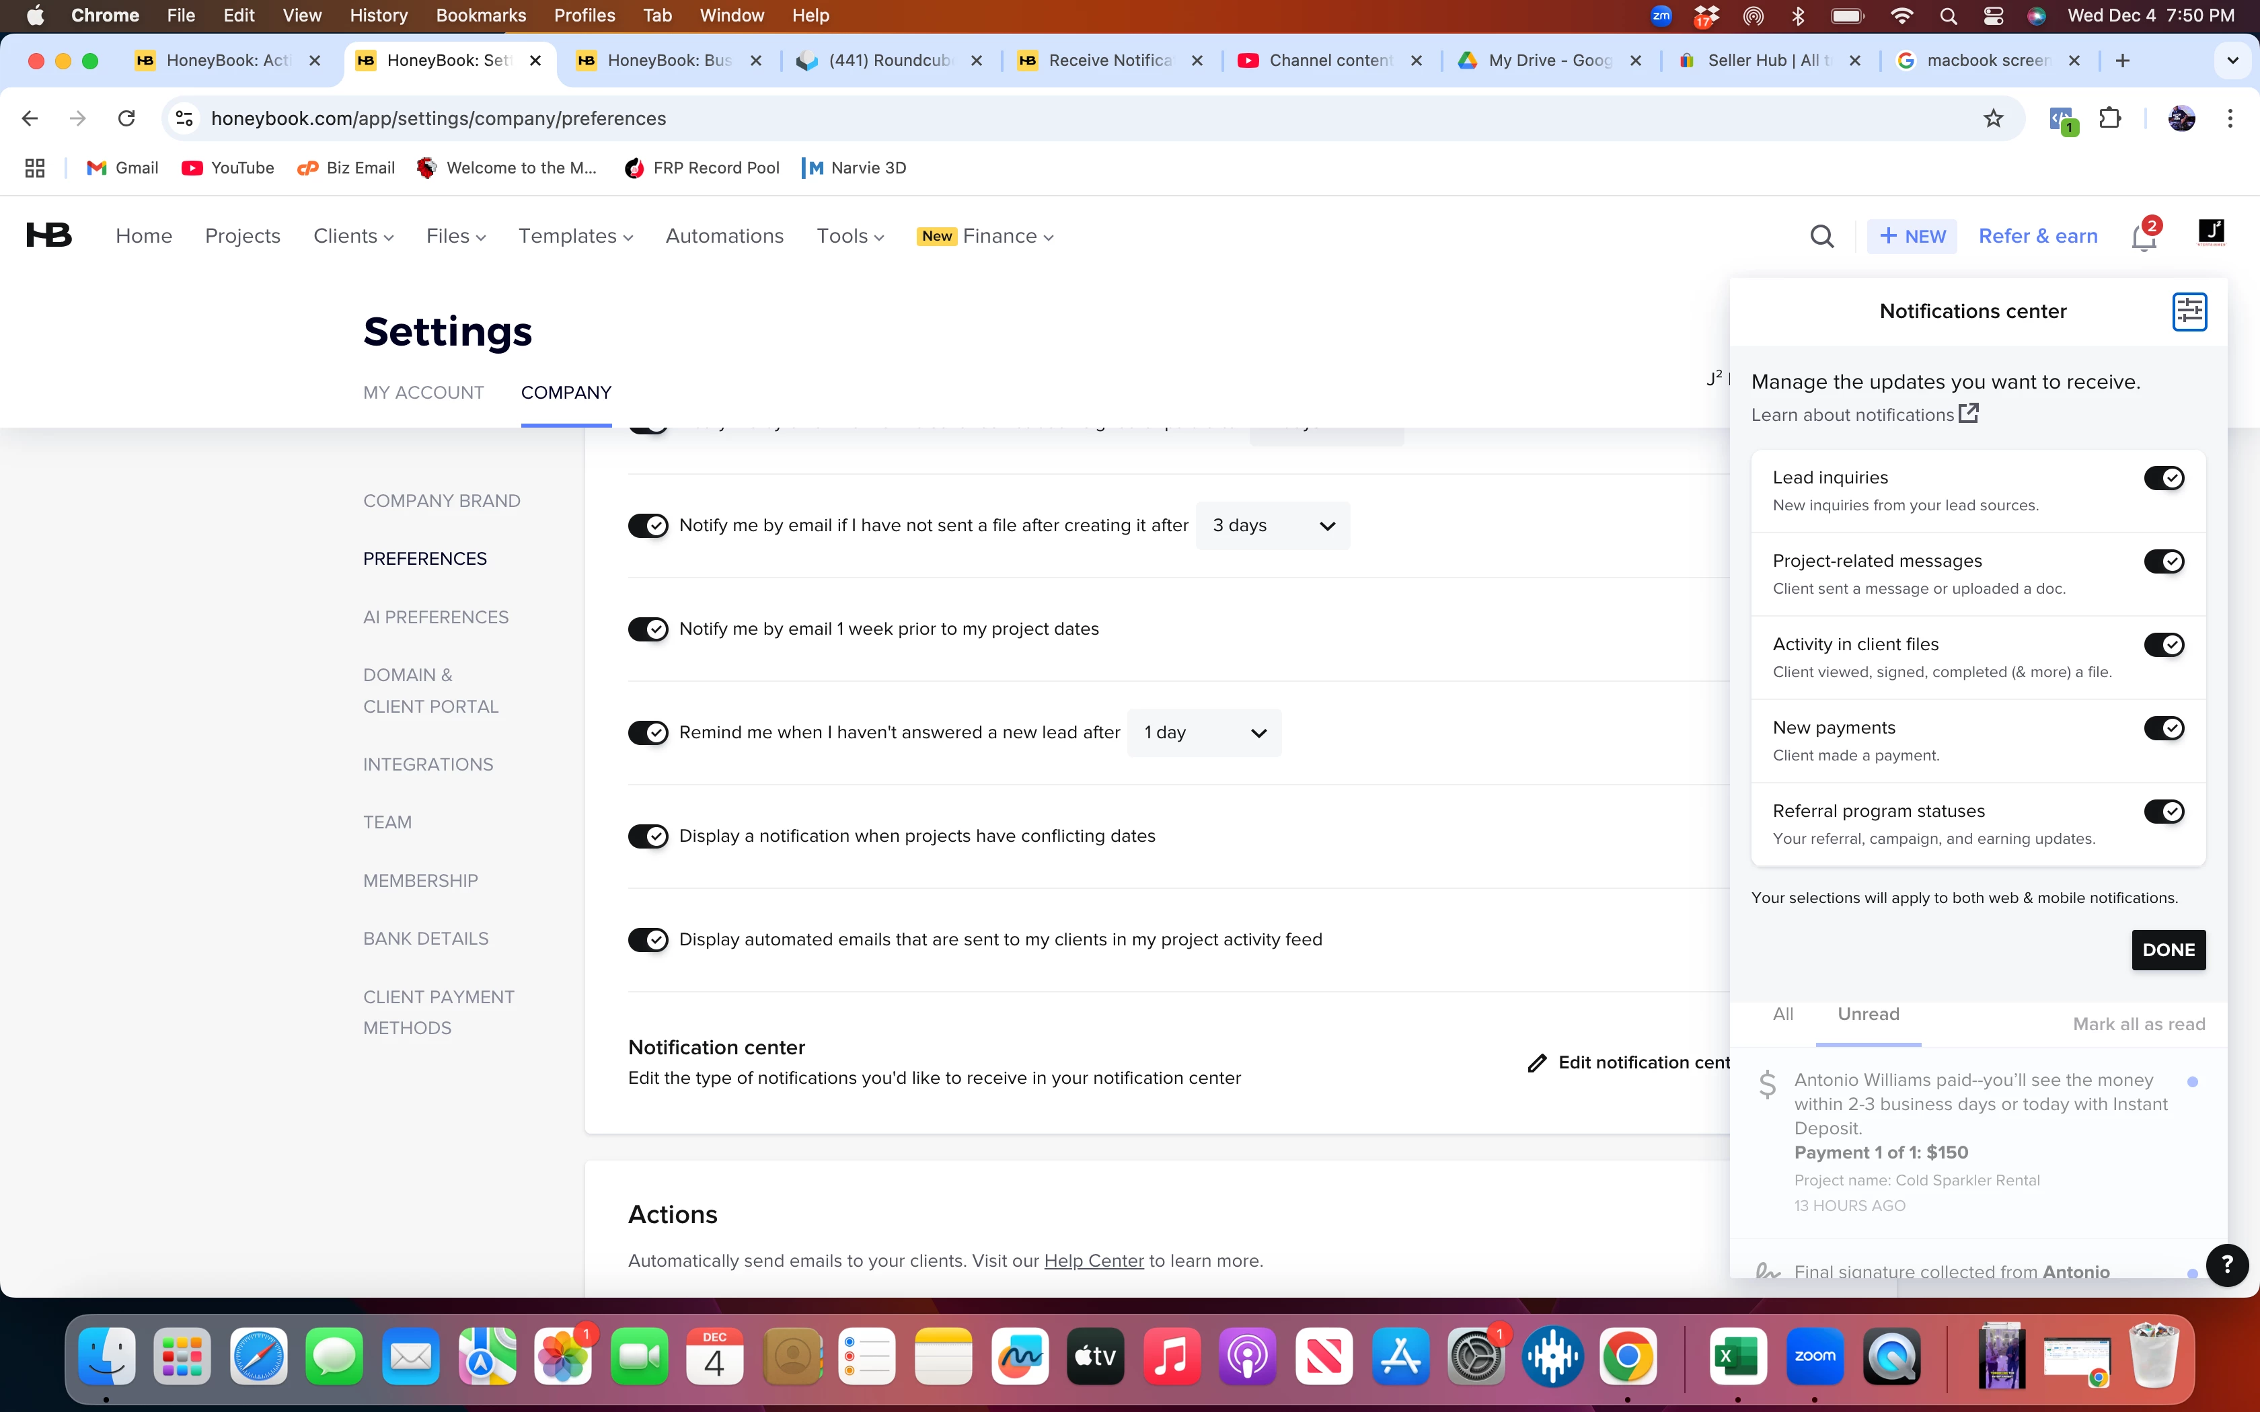Select the All notifications tab
Viewport: 2260px width, 1412px height.
coord(1783,1014)
